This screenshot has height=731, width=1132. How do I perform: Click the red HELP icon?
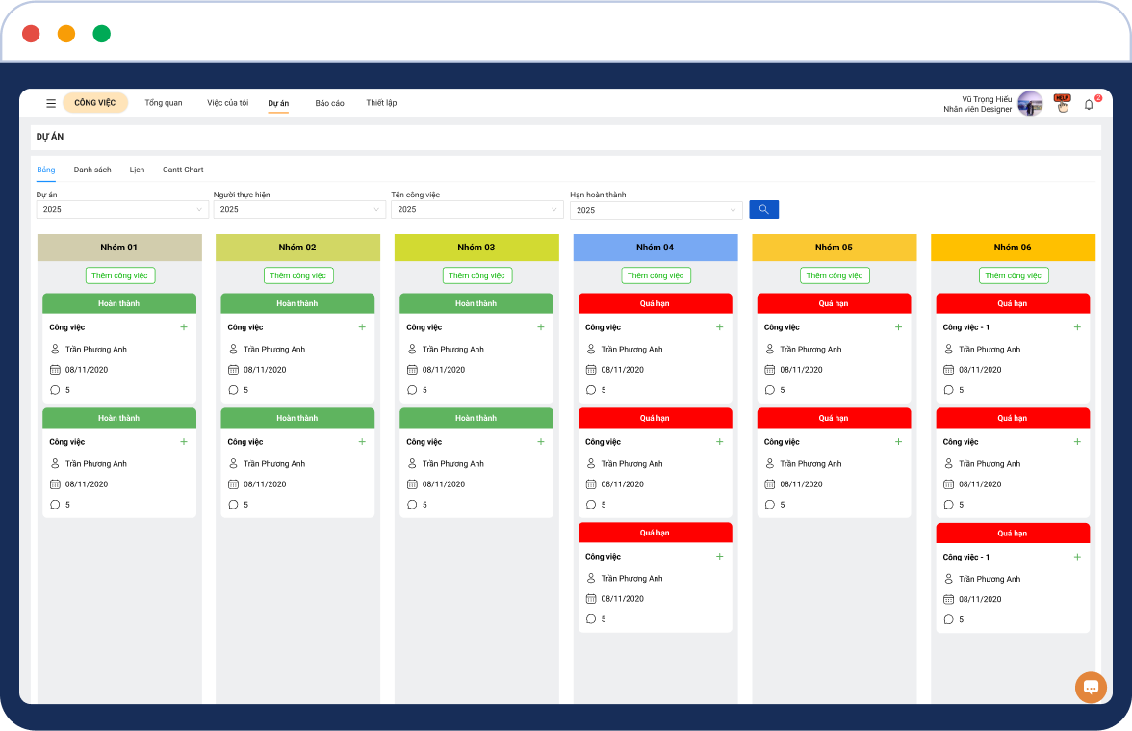[x=1062, y=103]
